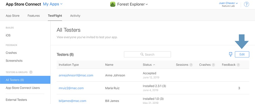Switch to the Activity tab

pos(75,16)
